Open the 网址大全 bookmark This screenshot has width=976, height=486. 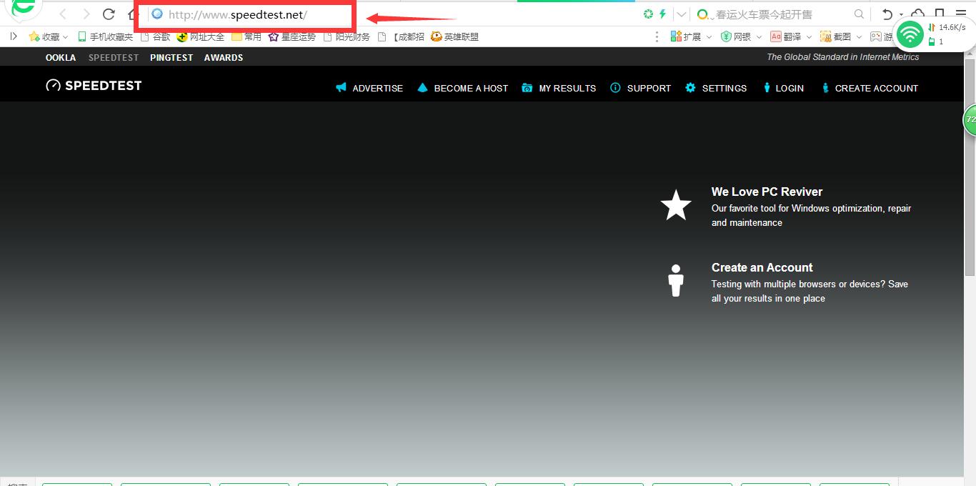click(201, 36)
